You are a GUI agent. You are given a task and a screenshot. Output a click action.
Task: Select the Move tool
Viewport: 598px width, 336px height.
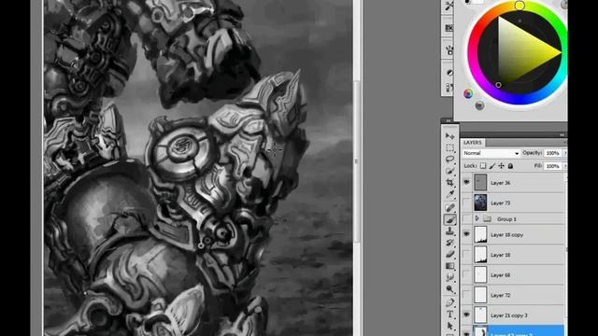(450, 136)
